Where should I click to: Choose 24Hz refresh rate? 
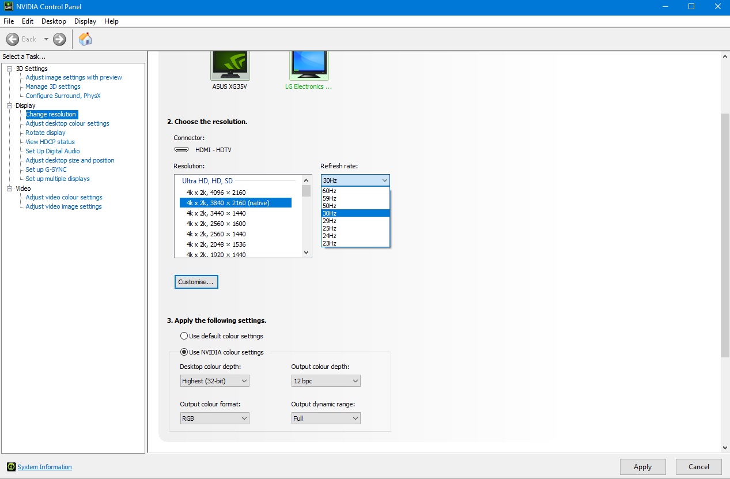pos(355,236)
